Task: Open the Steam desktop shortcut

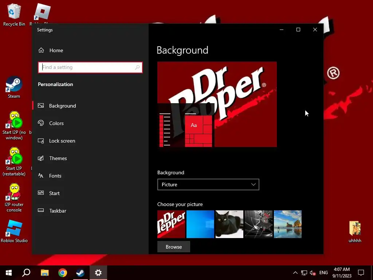Action: 14,87
